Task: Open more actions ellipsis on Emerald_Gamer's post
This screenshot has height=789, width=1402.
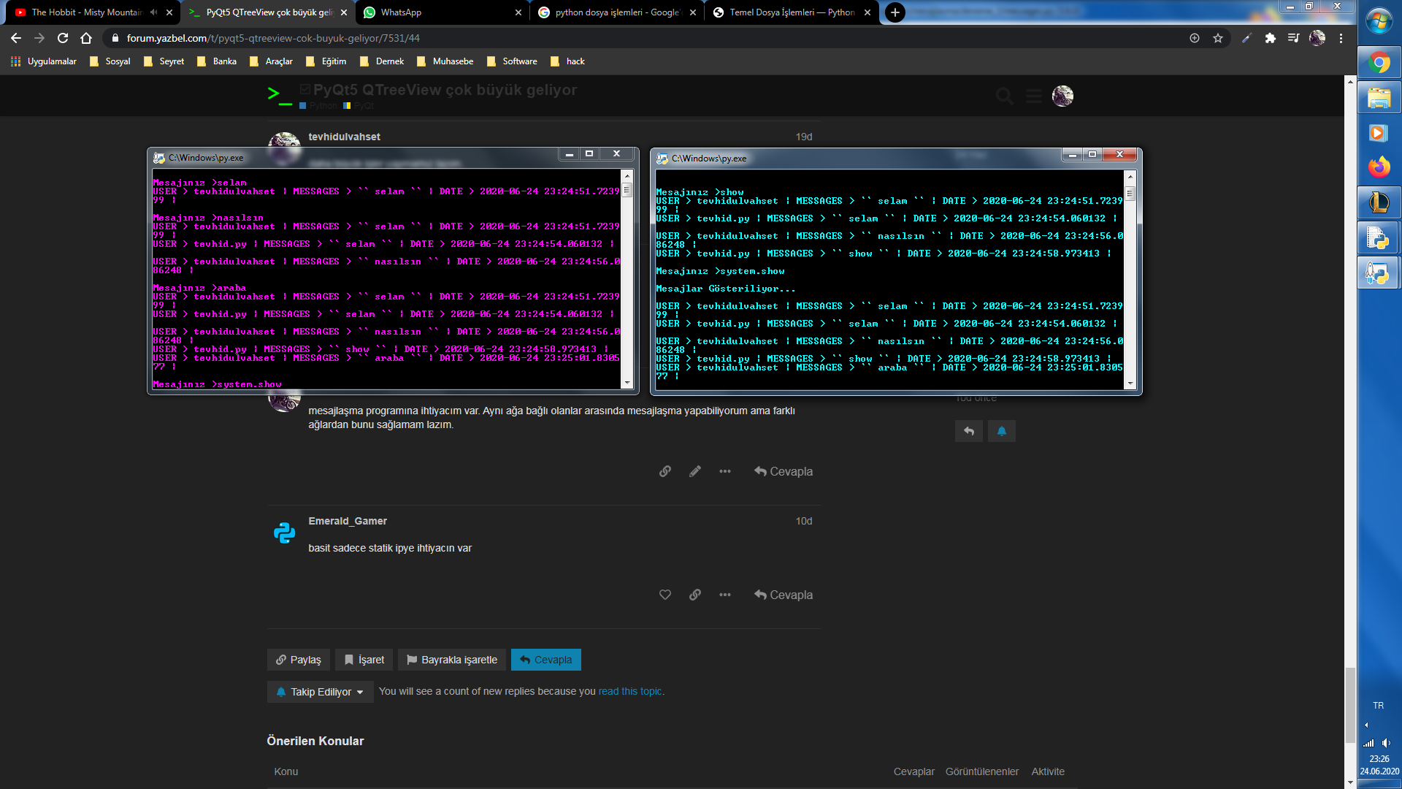Action: tap(724, 595)
